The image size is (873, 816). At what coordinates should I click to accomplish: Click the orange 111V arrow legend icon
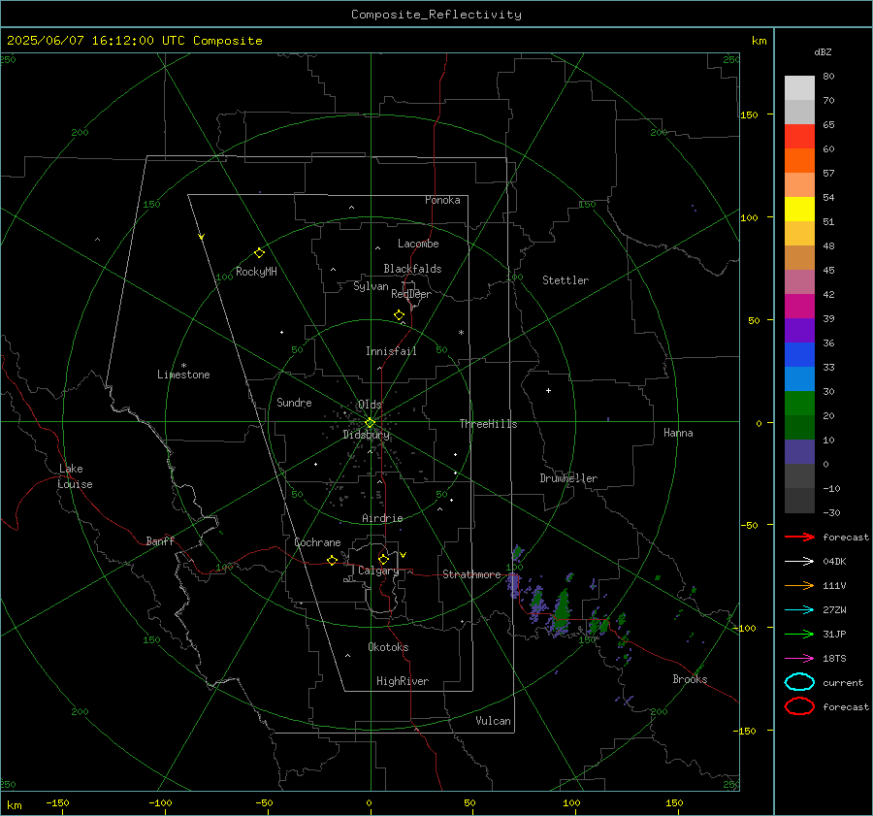click(799, 585)
